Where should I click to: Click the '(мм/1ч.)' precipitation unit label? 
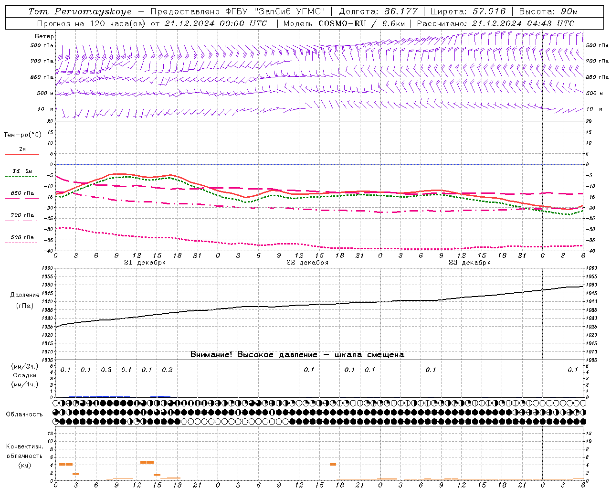coord(25,384)
